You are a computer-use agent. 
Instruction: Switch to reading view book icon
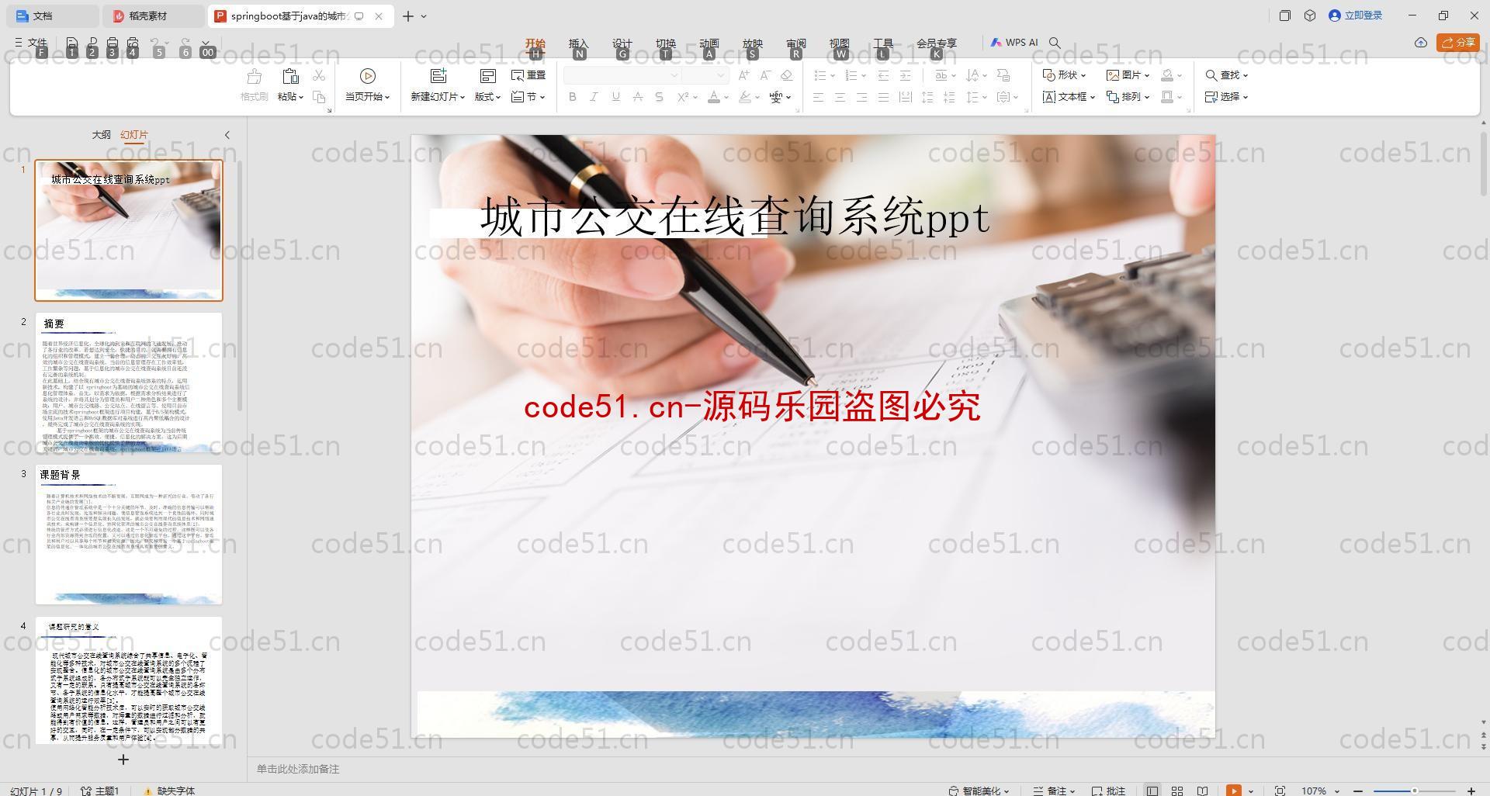pos(1202,791)
